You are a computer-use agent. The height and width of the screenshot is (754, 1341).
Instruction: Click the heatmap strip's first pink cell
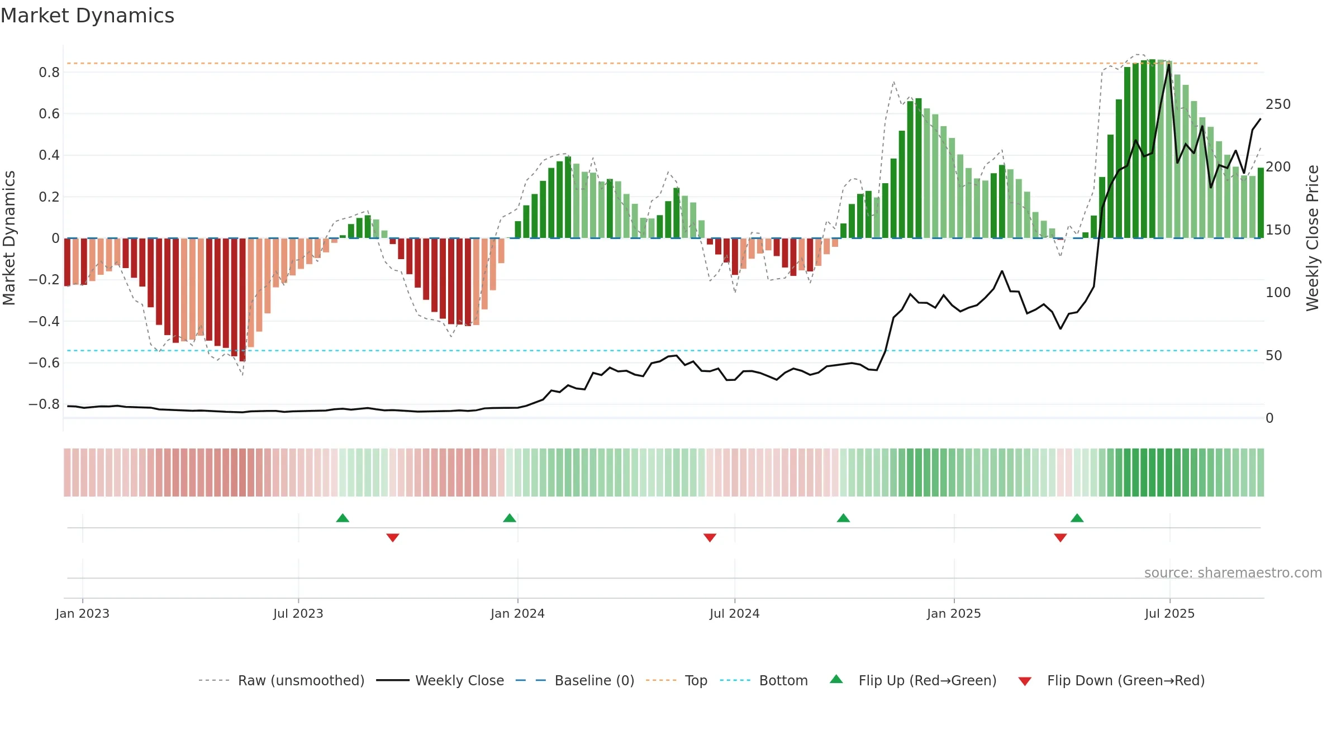pyautogui.click(x=67, y=473)
